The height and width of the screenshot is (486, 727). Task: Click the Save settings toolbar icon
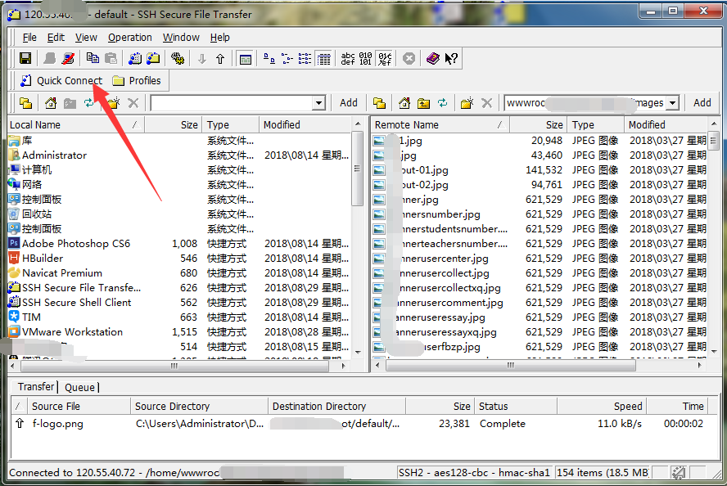click(x=25, y=58)
